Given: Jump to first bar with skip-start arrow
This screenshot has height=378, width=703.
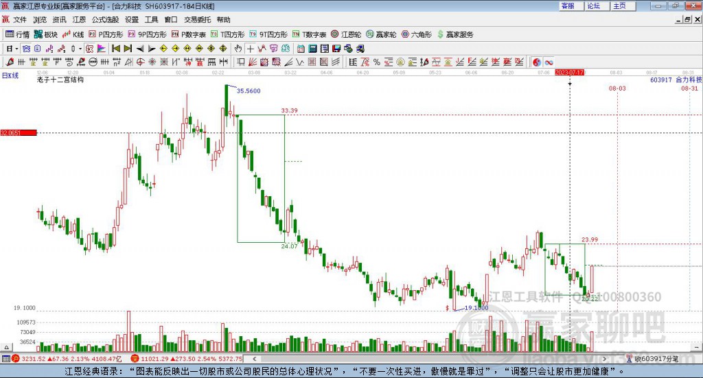Looking at the screenshot, I should point(115,49).
